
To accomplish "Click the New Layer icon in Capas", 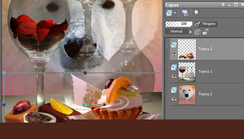I will pyautogui.click(x=169, y=13).
